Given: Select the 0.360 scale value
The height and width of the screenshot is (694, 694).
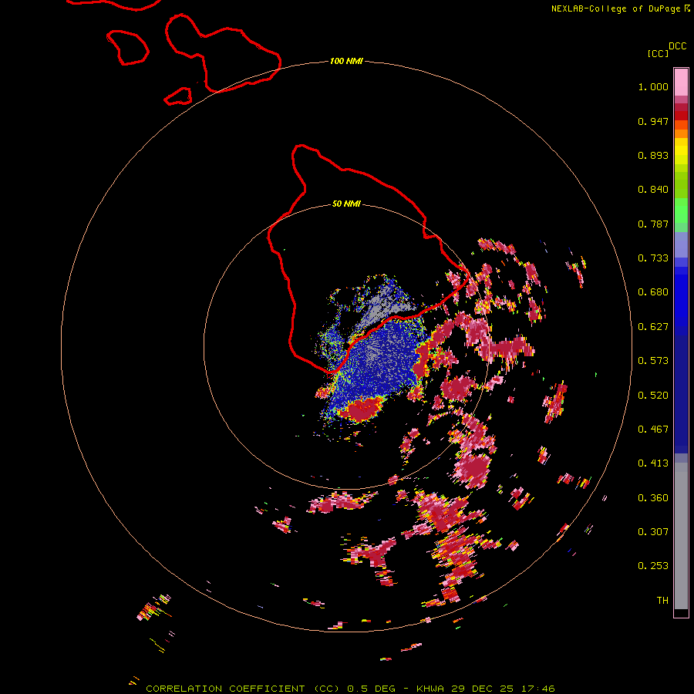Looking at the screenshot, I should coord(653,498).
